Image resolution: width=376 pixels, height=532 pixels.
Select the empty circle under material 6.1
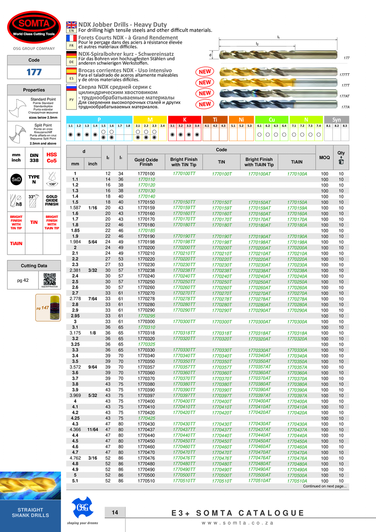259,135
